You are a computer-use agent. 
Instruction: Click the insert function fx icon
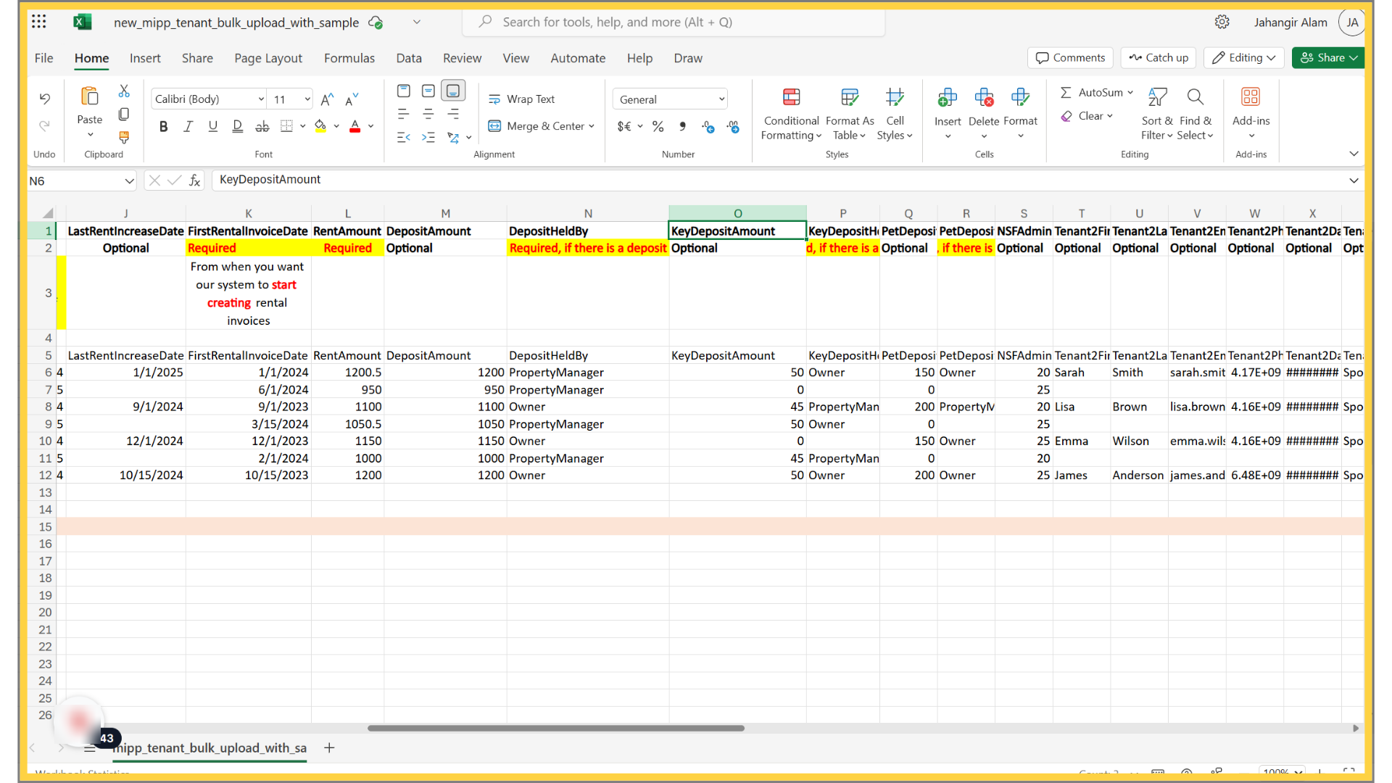pos(195,181)
